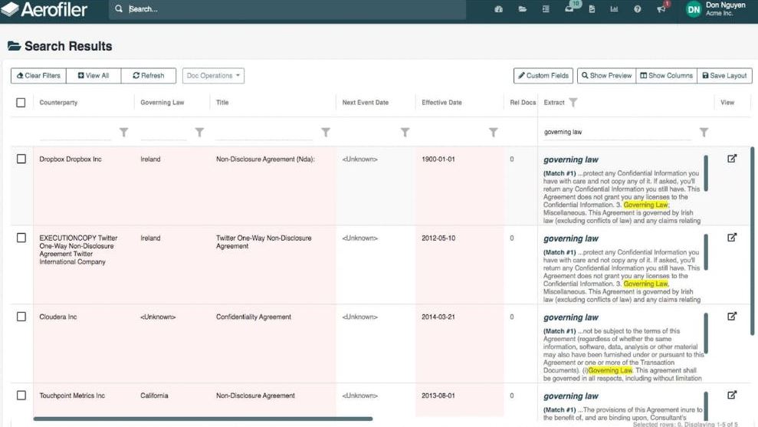The height and width of the screenshot is (427, 758).
Task: Click the View All button
Action: (94, 75)
